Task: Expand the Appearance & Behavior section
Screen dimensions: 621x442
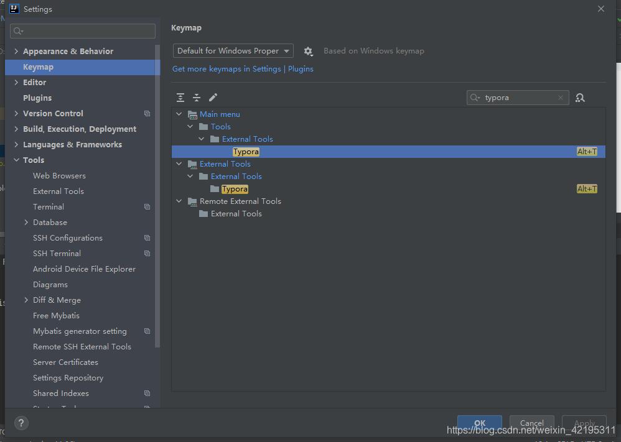Action: 16,52
